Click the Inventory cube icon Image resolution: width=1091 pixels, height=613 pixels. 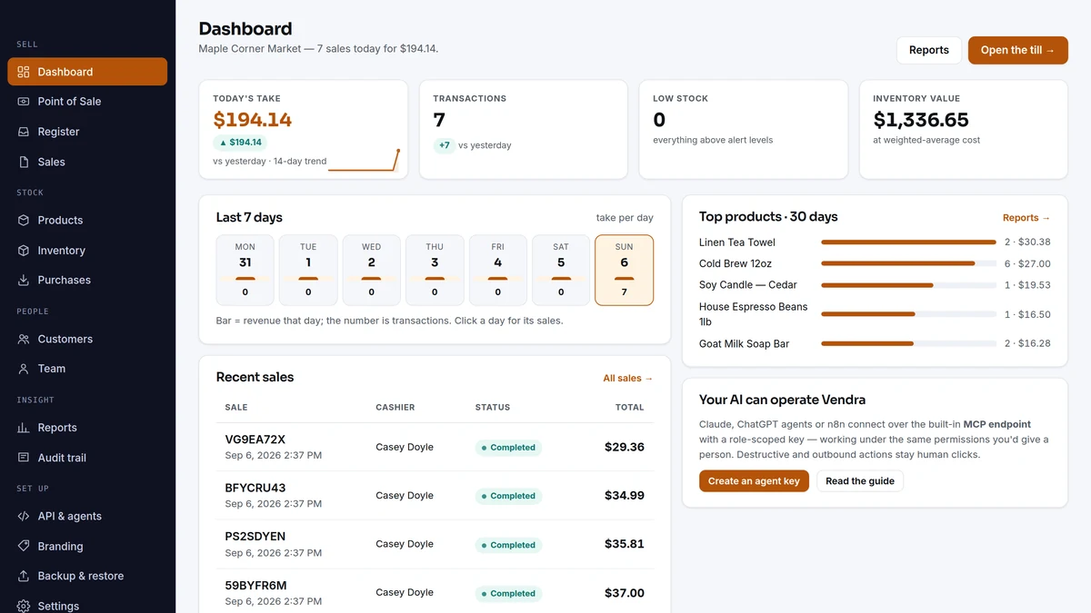pyautogui.click(x=24, y=251)
